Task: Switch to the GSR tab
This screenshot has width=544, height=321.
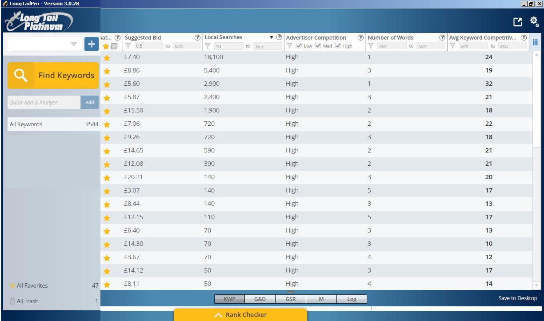Action: [291, 299]
